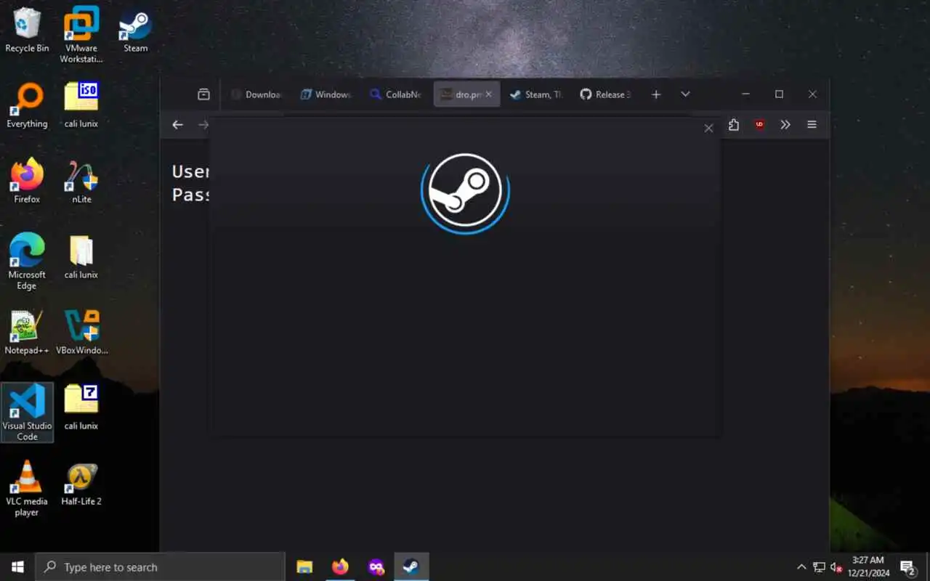Open Firefox View from the tab bar
The width and height of the screenshot is (930, 581).
point(203,94)
